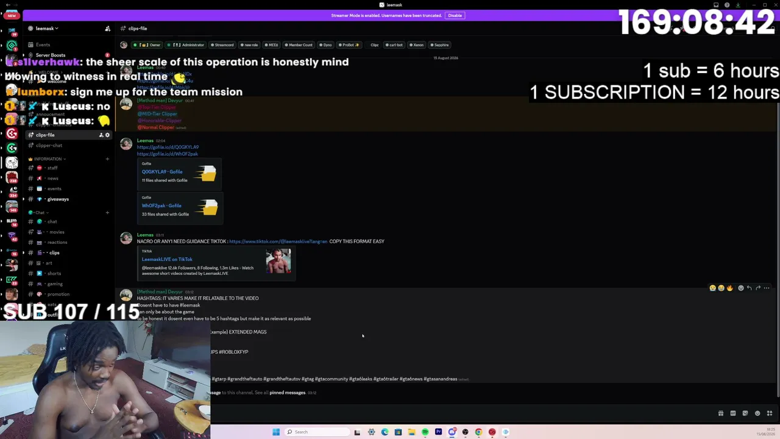Switch to the movies channel
Image resolution: width=780 pixels, height=439 pixels.
(68, 232)
